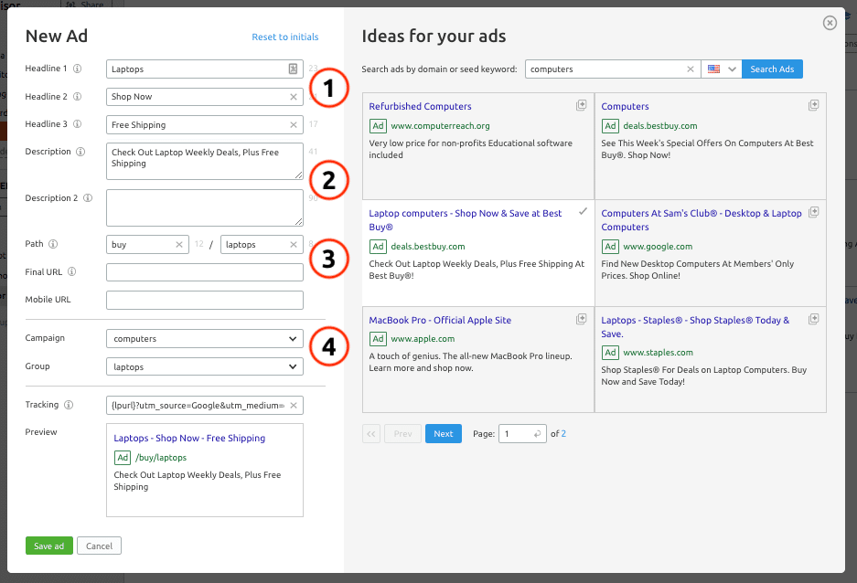Clear the 'buy' path field
The image size is (857, 583).
pyautogui.click(x=179, y=245)
